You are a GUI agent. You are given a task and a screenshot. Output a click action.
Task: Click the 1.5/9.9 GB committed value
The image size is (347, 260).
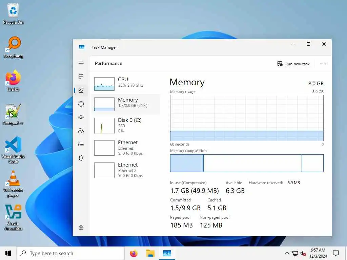tap(185, 208)
